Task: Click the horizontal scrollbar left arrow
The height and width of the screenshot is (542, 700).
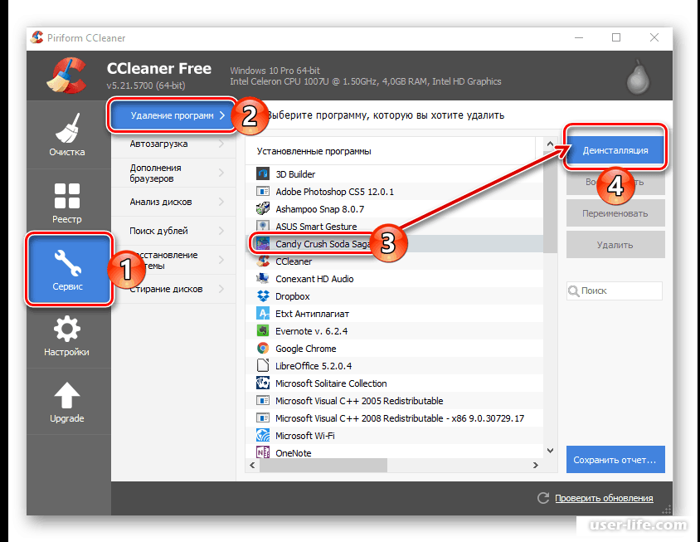Action: point(253,465)
